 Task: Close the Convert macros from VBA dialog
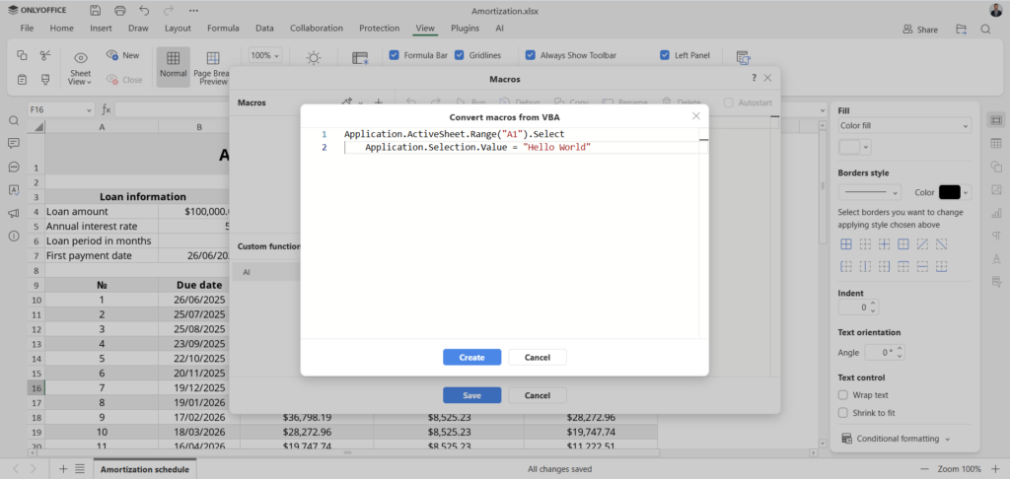(x=695, y=116)
